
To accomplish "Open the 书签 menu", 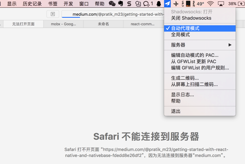I will 53,4.
